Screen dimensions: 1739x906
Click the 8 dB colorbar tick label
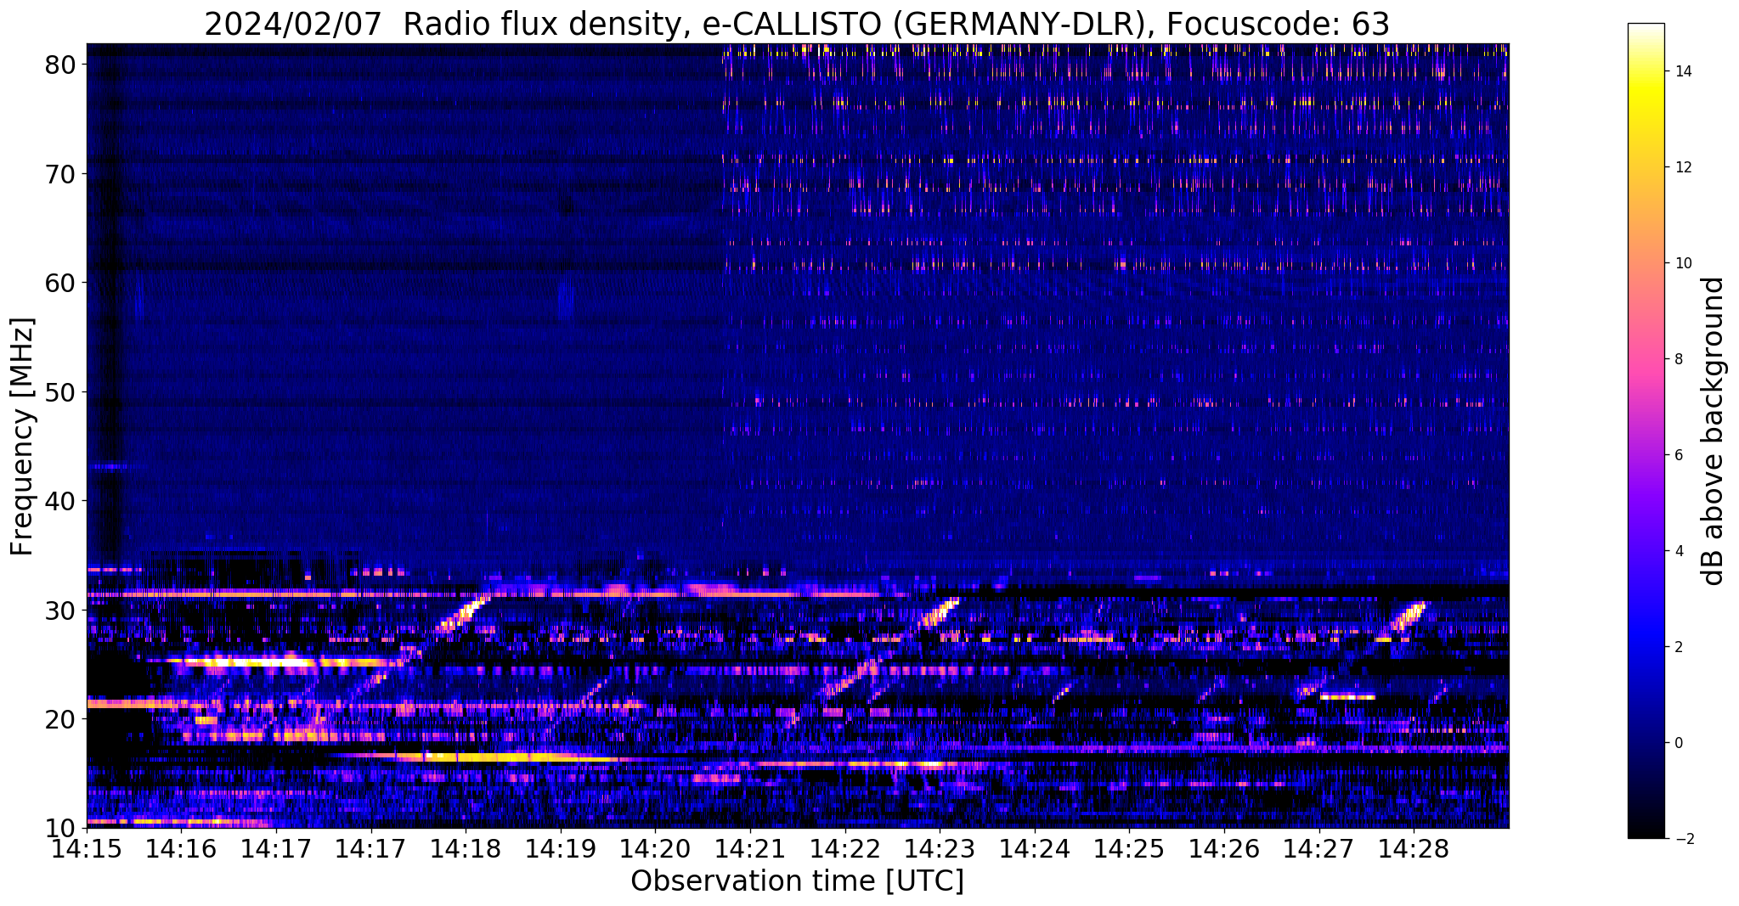[x=1679, y=359]
